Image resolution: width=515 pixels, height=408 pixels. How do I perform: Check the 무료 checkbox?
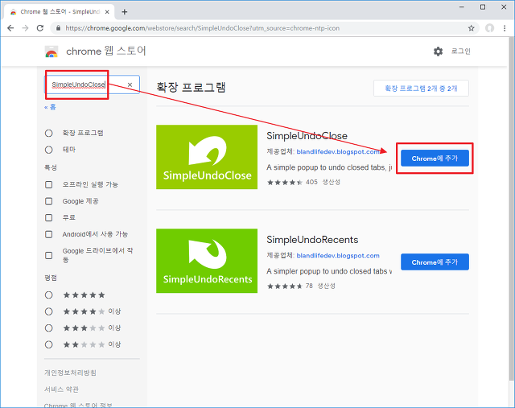click(48, 217)
